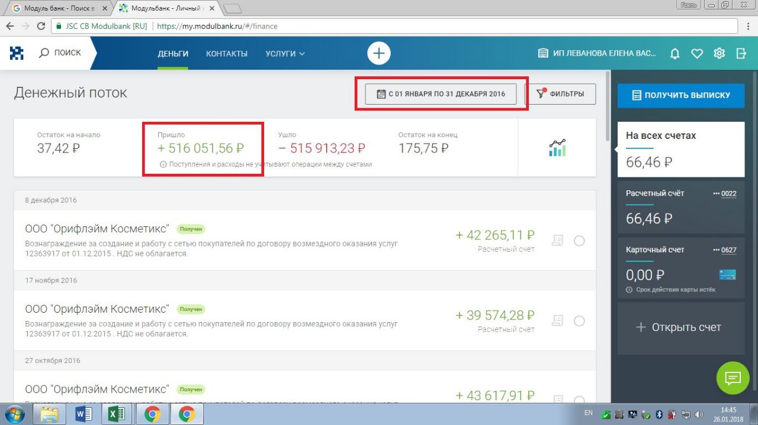758x425 pixels.
Task: Click the bank card icon on Карточный счет
Action: point(727,275)
